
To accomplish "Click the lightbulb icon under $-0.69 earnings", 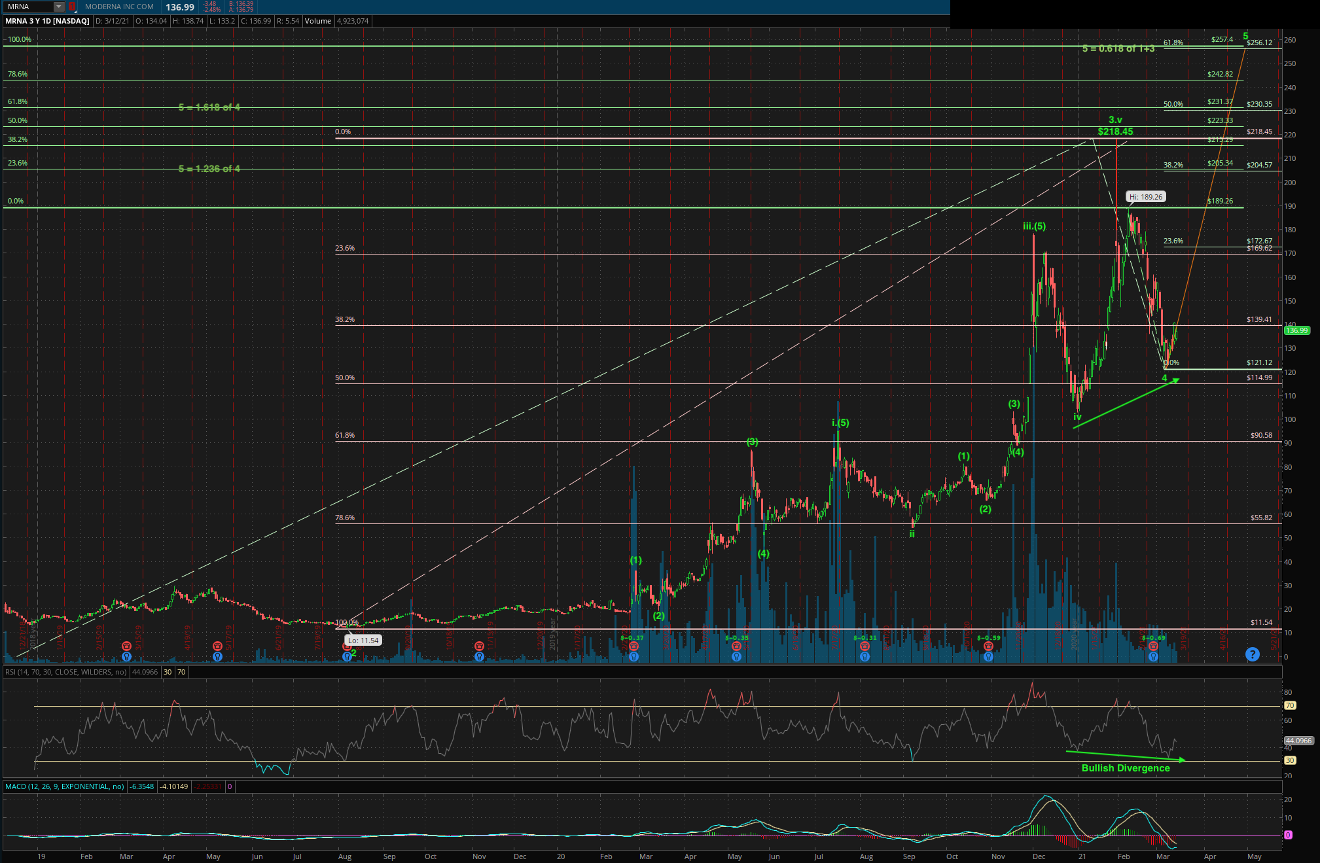I will pyautogui.click(x=1153, y=656).
